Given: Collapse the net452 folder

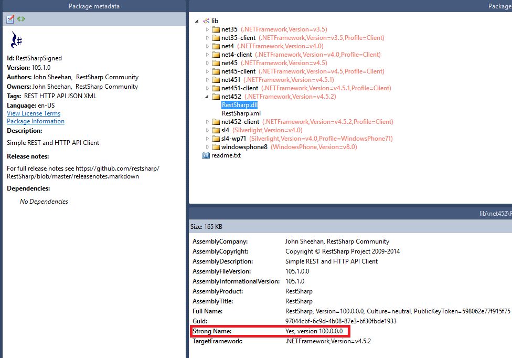Looking at the screenshot, I should (207, 97).
